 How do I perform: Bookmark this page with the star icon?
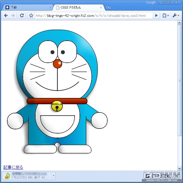(x=31, y=15)
